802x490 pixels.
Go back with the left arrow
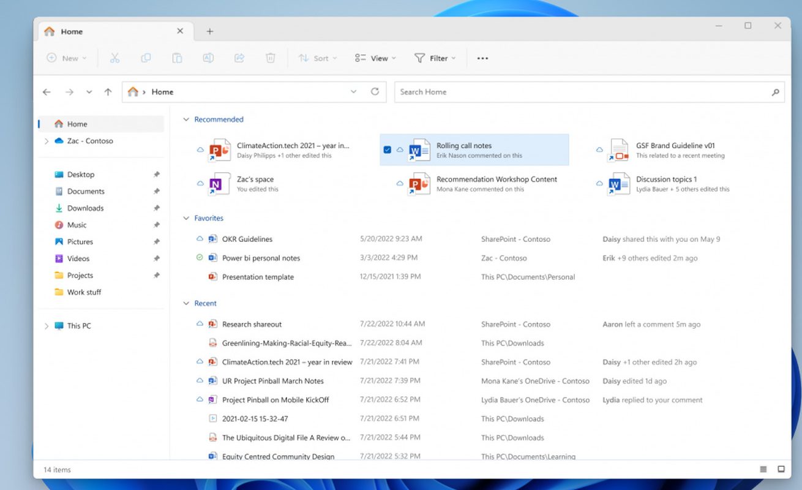[x=47, y=92]
